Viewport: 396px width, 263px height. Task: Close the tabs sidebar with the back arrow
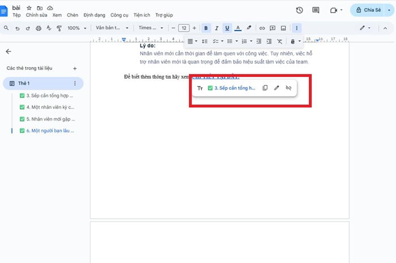point(8,51)
